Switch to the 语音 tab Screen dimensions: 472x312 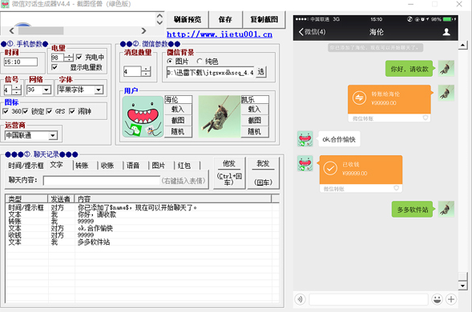pos(133,166)
